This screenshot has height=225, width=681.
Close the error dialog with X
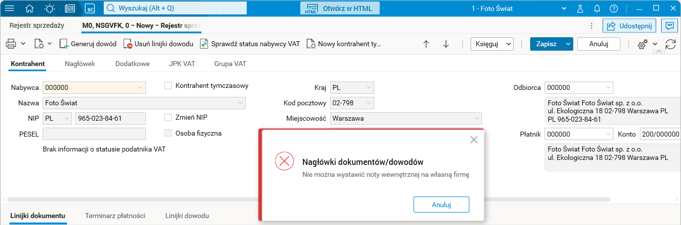coord(474,140)
